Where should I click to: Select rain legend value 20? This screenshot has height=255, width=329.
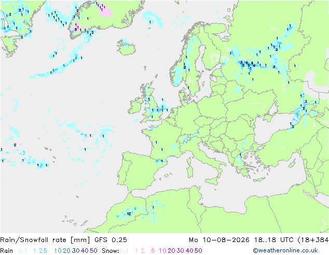coord(67,251)
